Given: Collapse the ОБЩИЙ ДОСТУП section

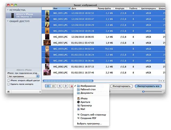Looking at the screenshot, I should point(8,21).
